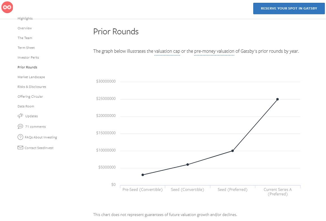Select Investor Perks in the sidebar
The height and width of the screenshot is (221, 326).
point(28,57)
